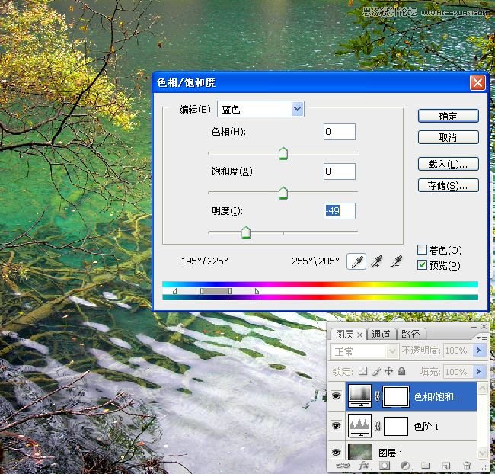This screenshot has width=495, height=474.
Task: Click the chain link on 色阶 1 layer
Action: [x=377, y=426]
